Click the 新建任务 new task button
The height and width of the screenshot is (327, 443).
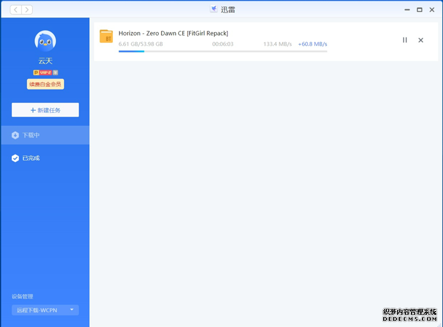(45, 110)
